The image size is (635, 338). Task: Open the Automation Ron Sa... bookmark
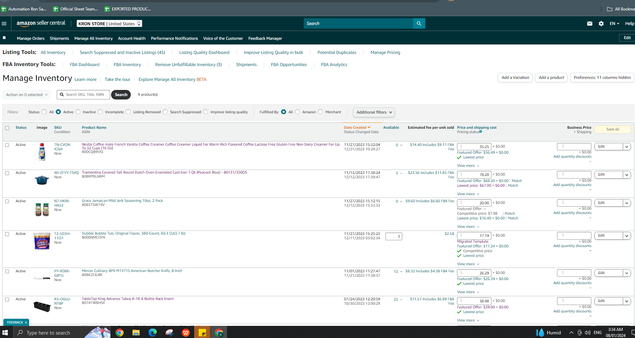point(24,9)
